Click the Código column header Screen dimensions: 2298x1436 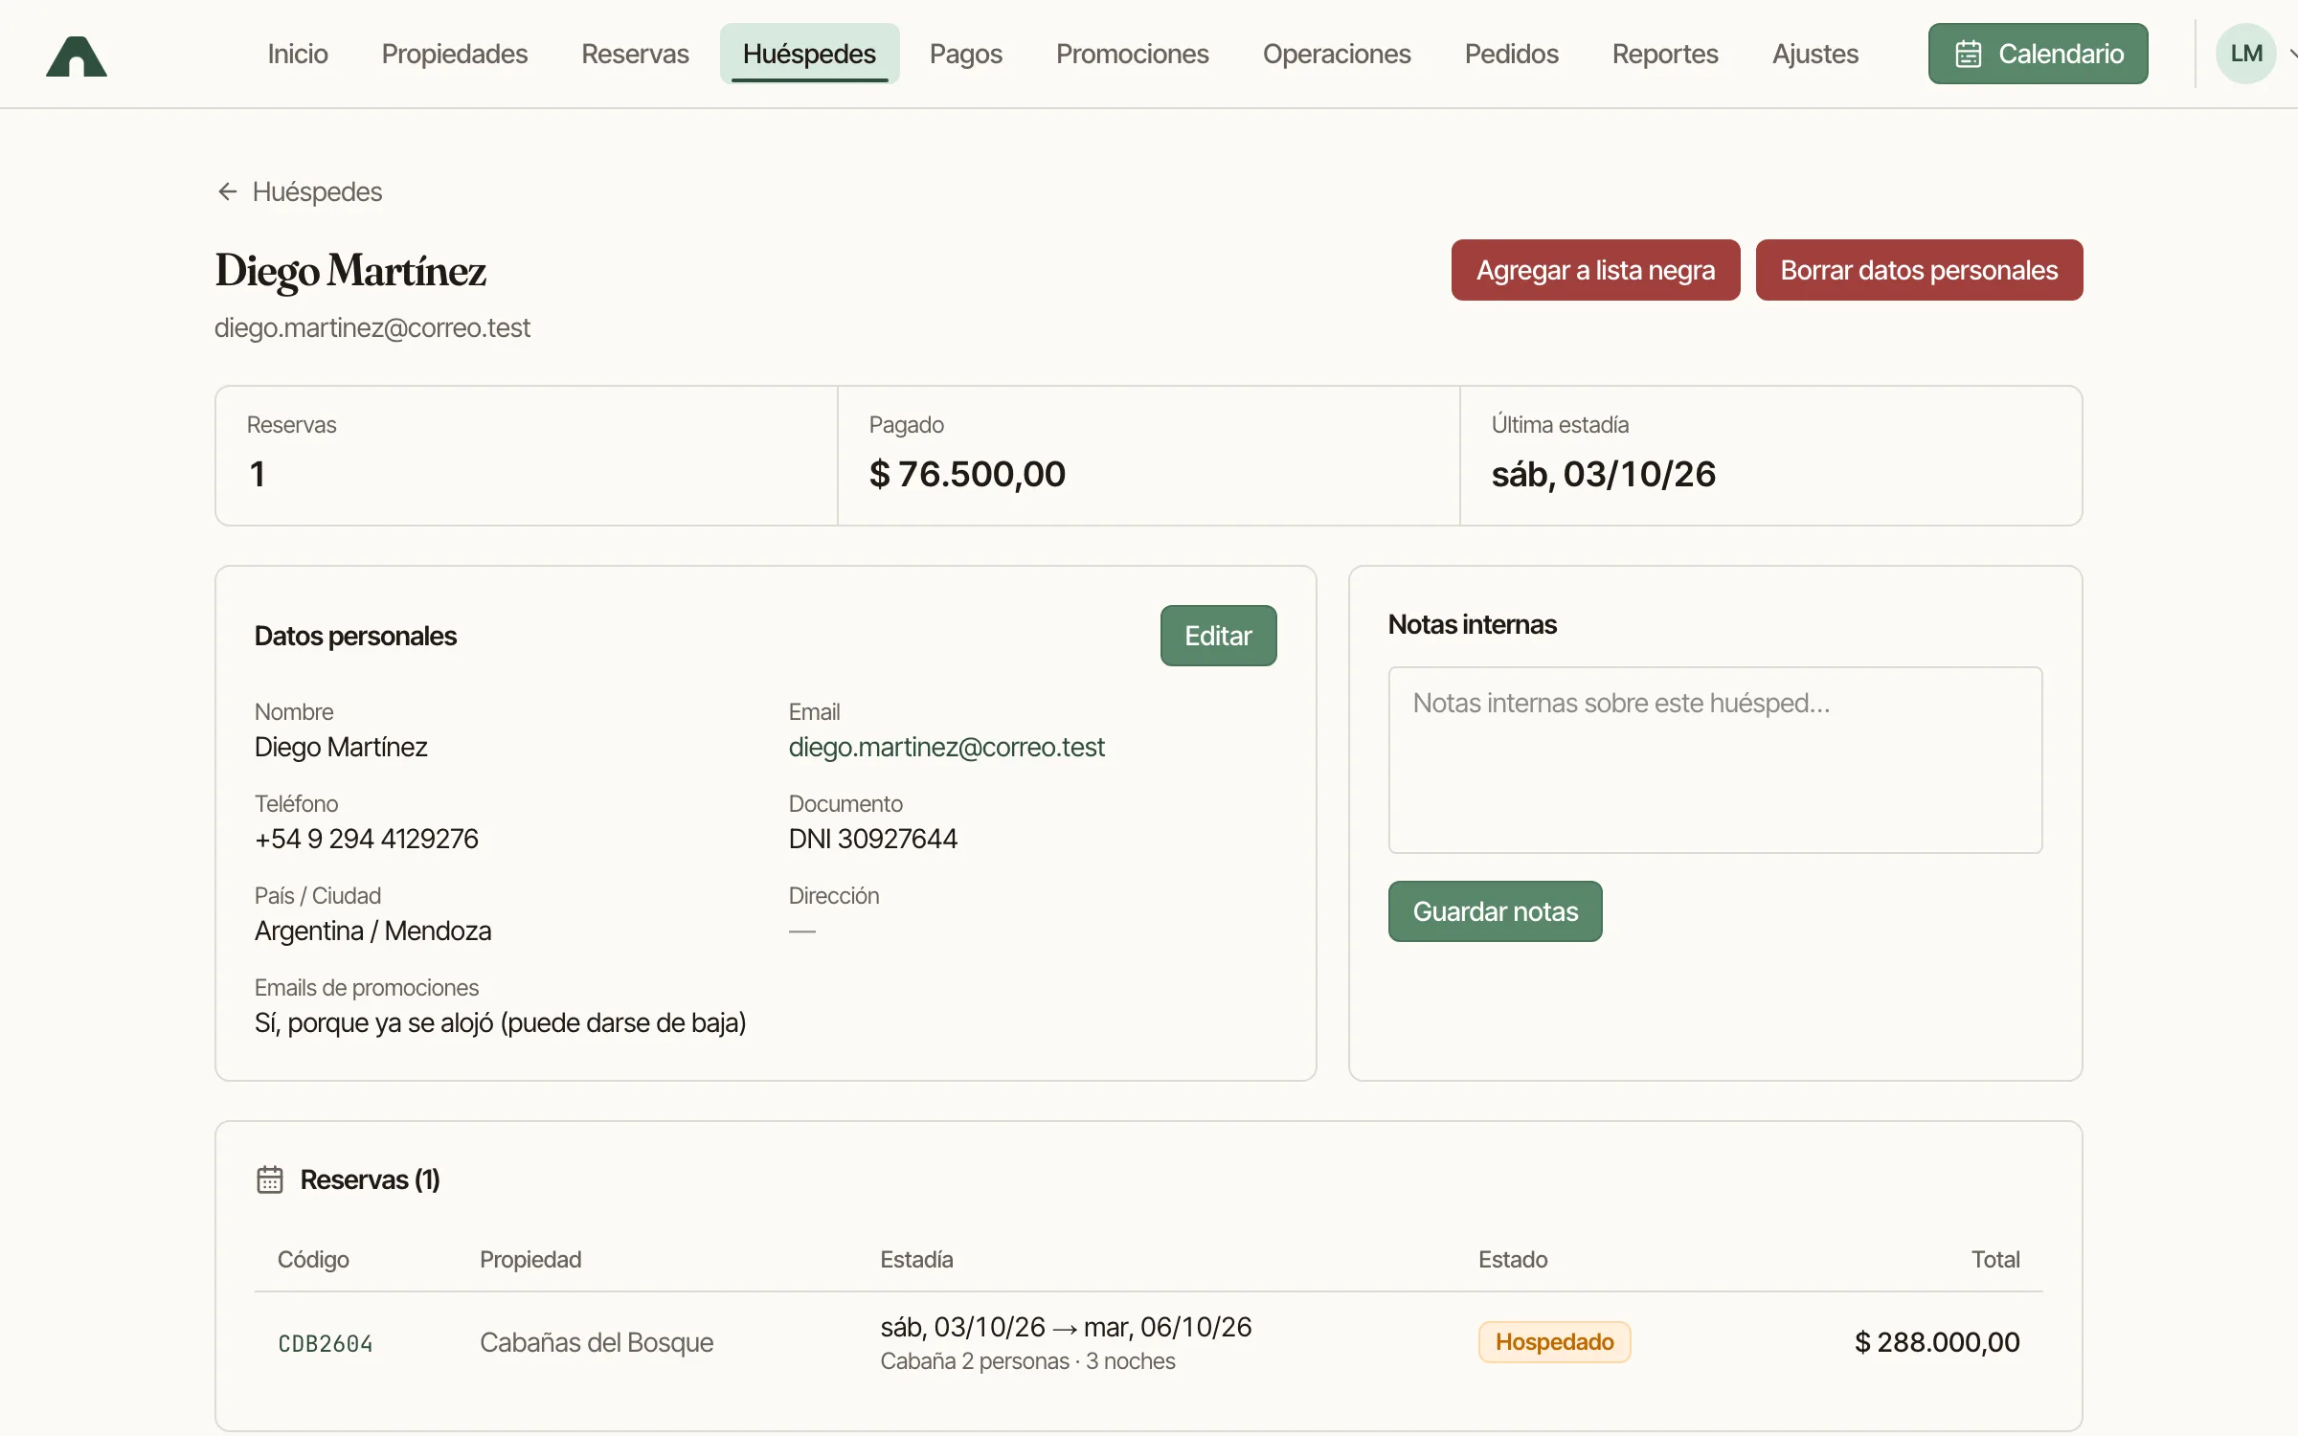coord(313,1259)
